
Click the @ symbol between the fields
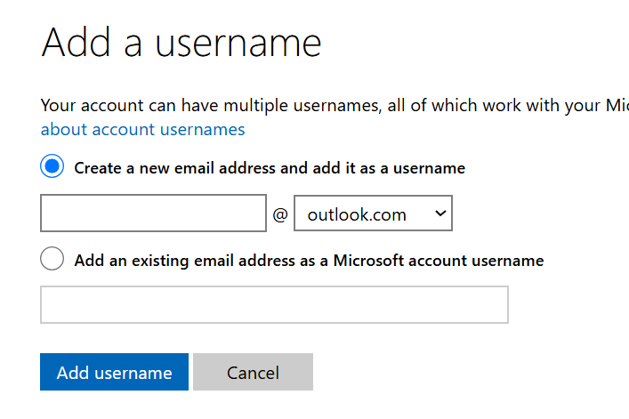click(x=280, y=214)
